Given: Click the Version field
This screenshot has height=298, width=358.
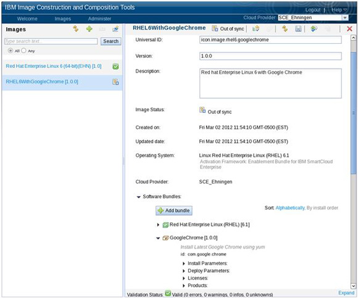Looking at the screenshot, I should 270,56.
